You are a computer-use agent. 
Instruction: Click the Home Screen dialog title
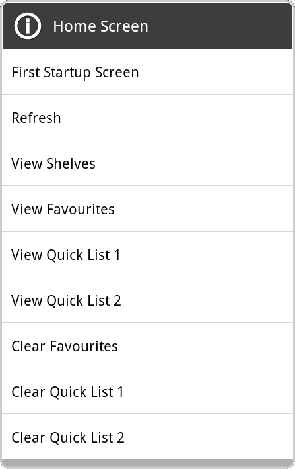pyautogui.click(x=100, y=26)
